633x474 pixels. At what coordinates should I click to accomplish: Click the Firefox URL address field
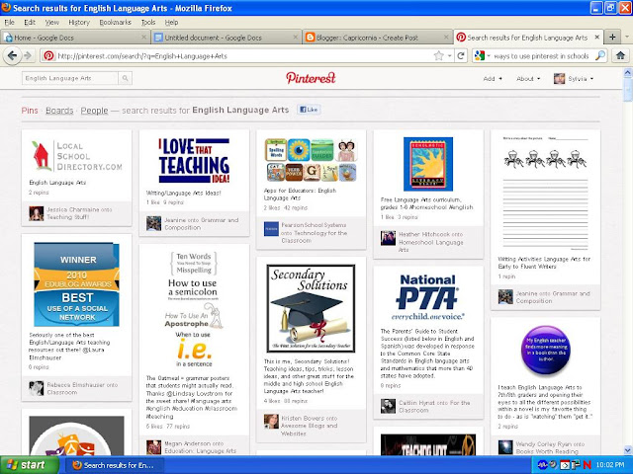point(242,56)
